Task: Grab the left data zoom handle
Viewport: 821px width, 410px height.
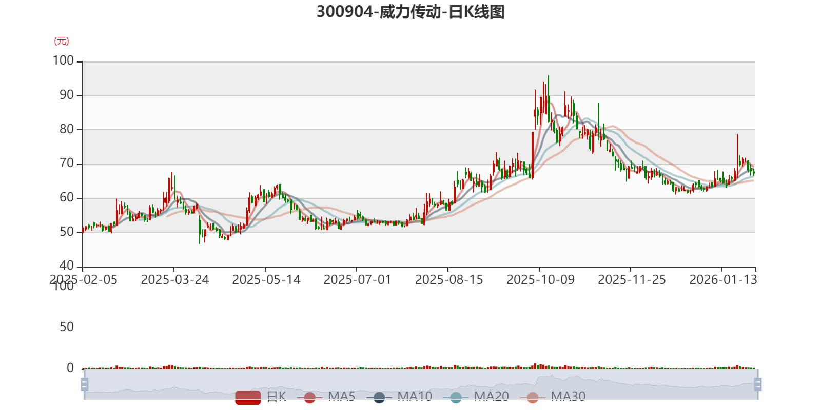Action: 85,384
